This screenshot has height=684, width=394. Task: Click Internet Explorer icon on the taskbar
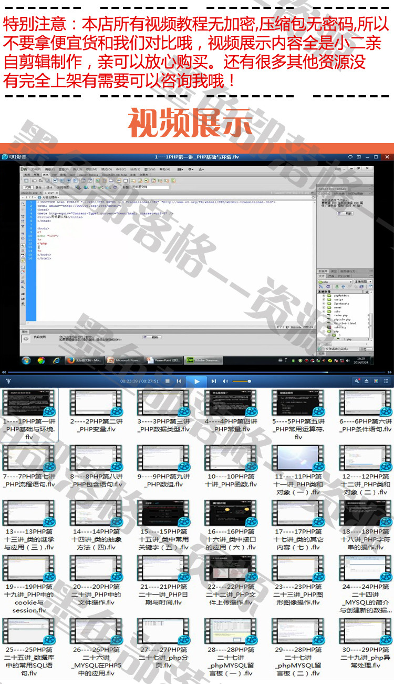click(x=56, y=360)
